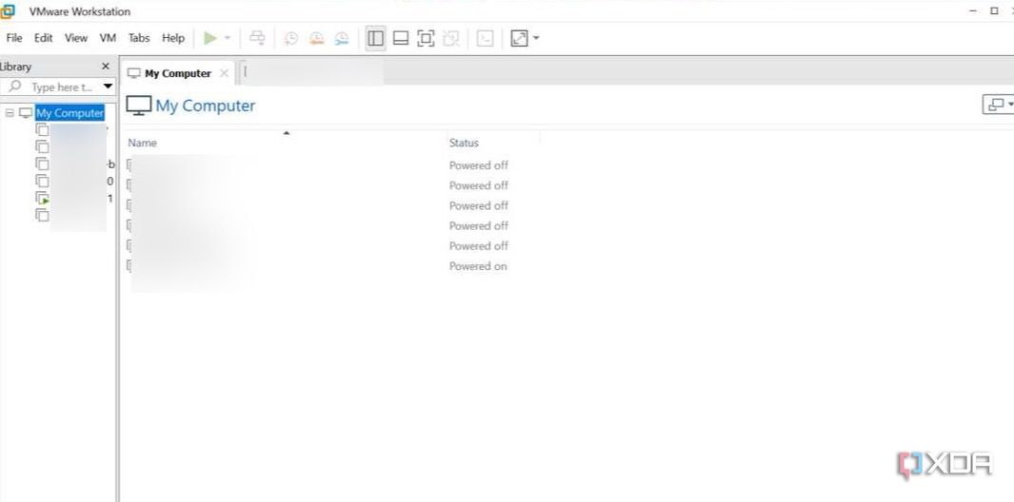Open the View menu
The width and height of the screenshot is (1014, 502).
tap(75, 38)
